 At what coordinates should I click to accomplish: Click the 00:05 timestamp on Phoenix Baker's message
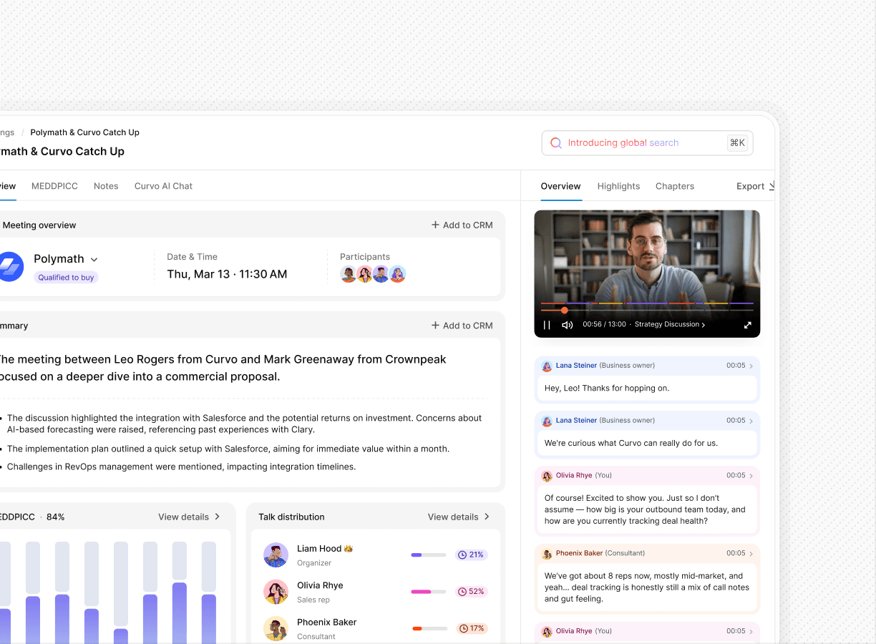(736, 554)
